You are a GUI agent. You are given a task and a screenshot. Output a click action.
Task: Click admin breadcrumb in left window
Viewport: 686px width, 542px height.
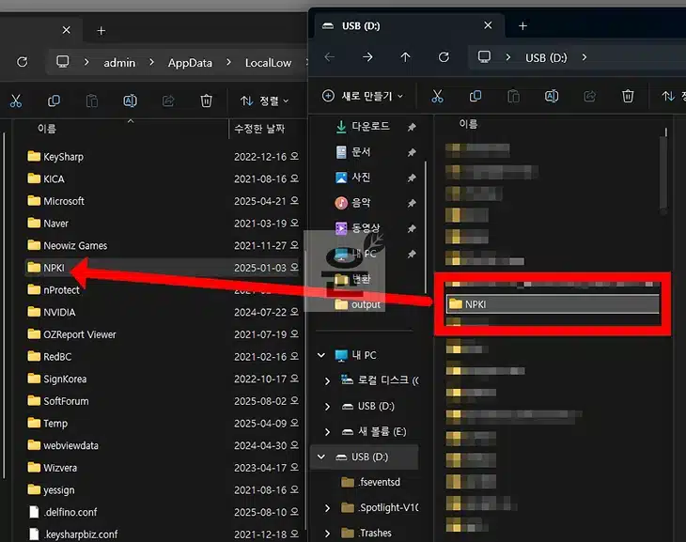point(119,63)
